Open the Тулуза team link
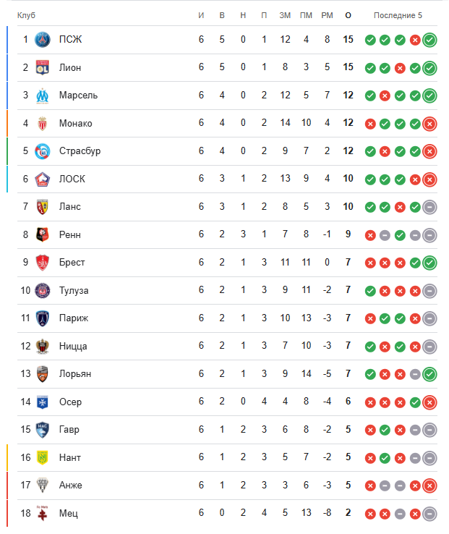This screenshot has width=449, height=534. click(74, 290)
